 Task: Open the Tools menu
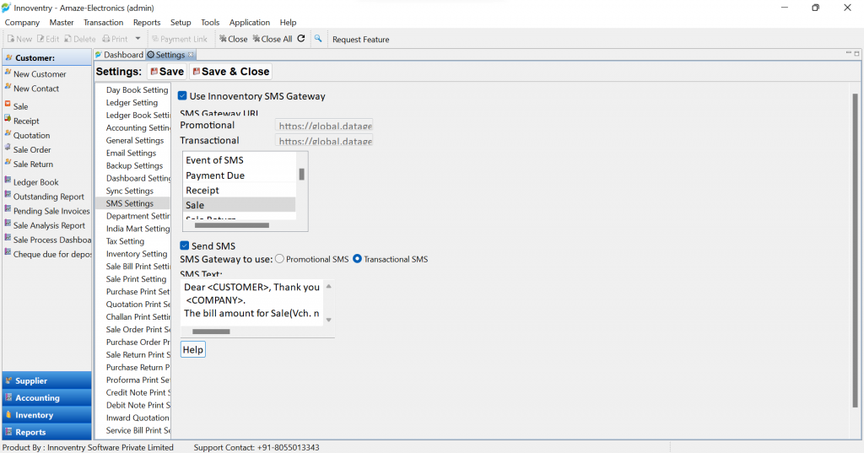point(210,23)
